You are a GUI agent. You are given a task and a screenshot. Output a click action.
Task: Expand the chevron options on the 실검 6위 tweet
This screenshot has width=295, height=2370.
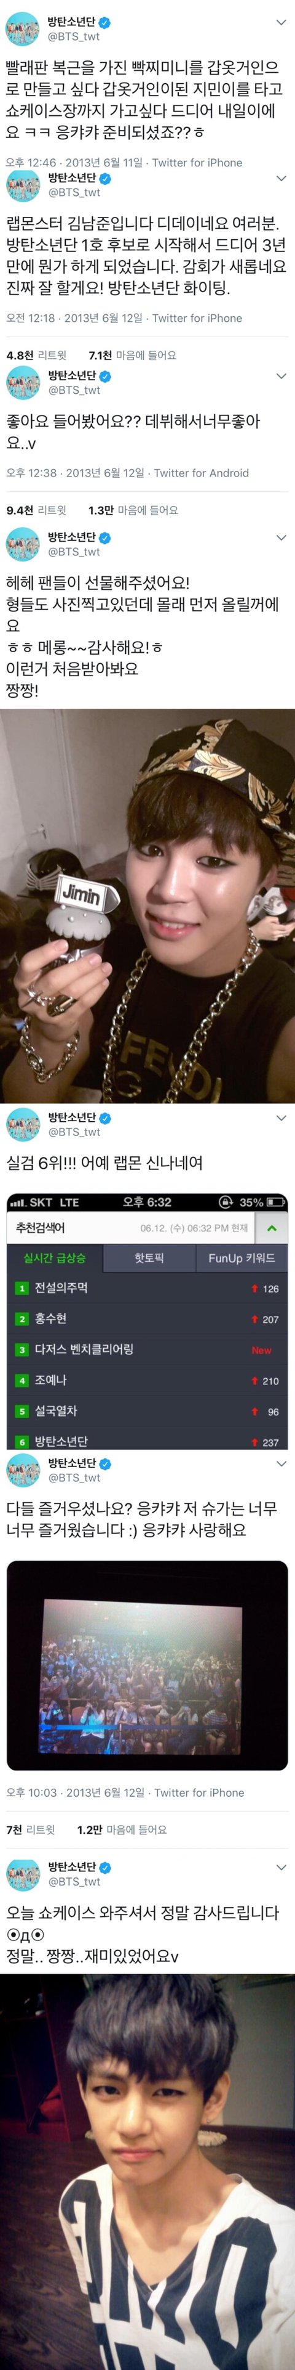pyautogui.click(x=281, y=1118)
